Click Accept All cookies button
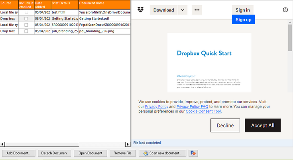This screenshot has height=160, width=293. tap(263, 125)
